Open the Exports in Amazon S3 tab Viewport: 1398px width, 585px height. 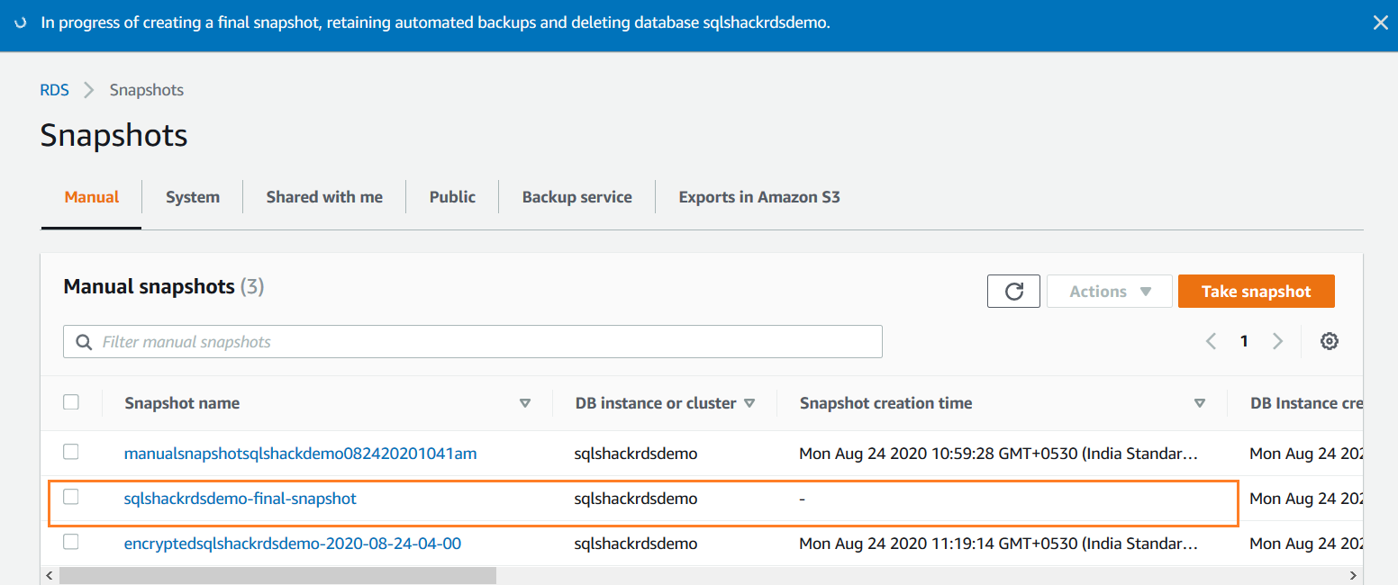[x=759, y=197]
